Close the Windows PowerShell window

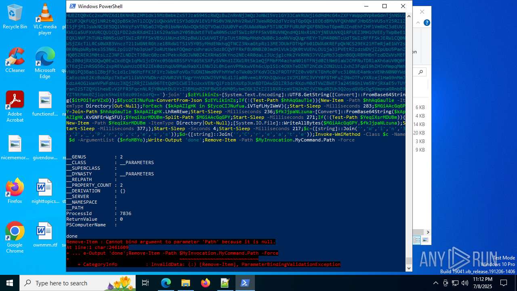(x=403, y=6)
